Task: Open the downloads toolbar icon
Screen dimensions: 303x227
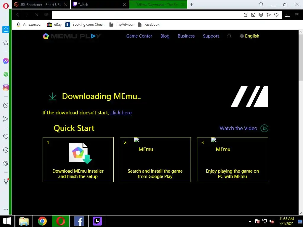Action: 287,15
